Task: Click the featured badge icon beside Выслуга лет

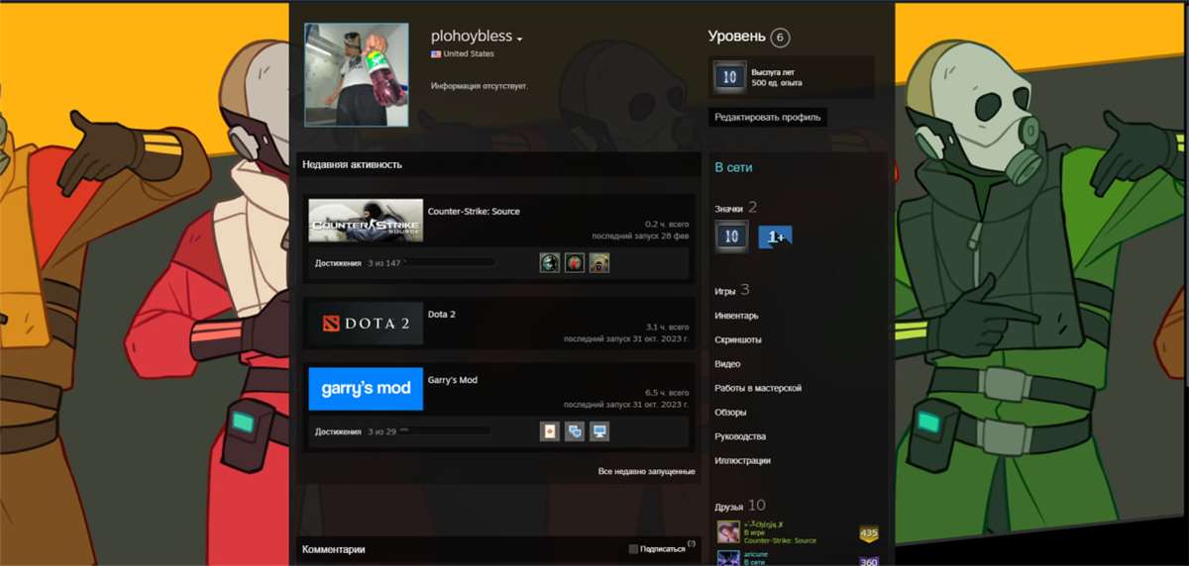Action: point(729,77)
